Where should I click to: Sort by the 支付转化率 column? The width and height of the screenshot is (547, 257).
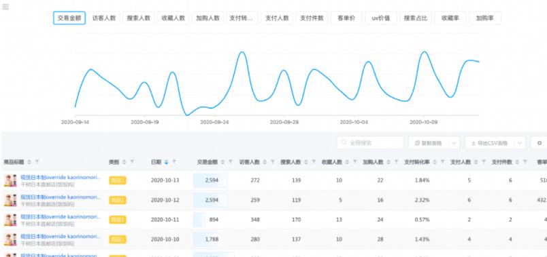point(435,162)
